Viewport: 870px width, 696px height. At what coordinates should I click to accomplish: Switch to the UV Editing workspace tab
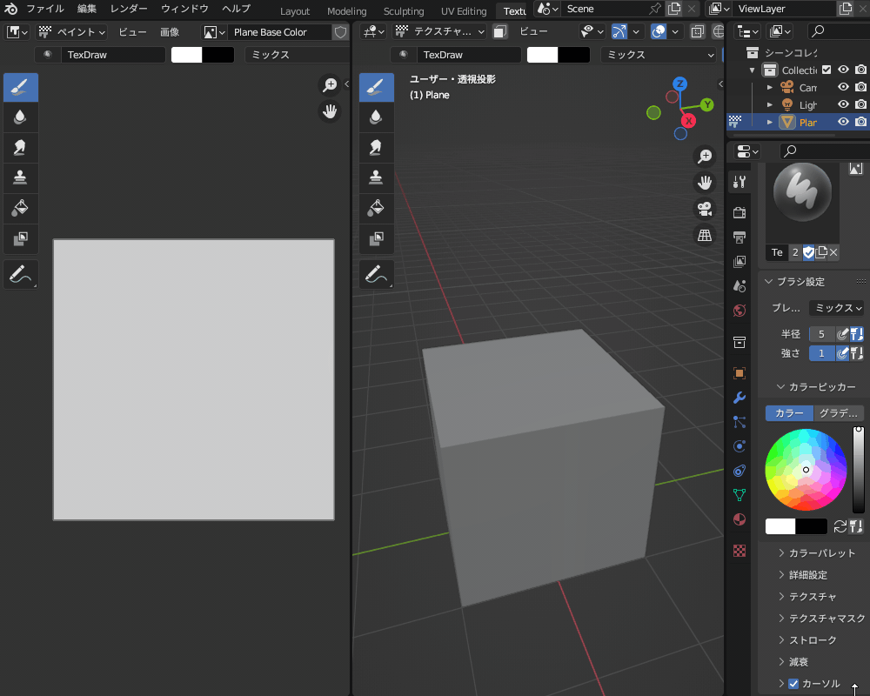tap(463, 10)
